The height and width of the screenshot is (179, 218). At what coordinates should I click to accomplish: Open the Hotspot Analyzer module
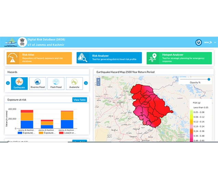pyautogui.click(x=179, y=58)
